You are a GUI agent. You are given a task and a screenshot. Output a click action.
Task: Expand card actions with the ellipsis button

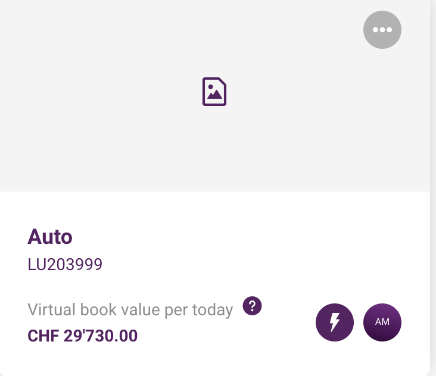click(382, 30)
